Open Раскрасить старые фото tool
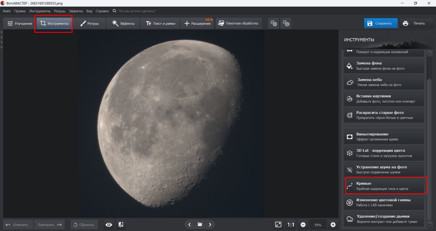436x231 pixels. [x=384, y=115]
